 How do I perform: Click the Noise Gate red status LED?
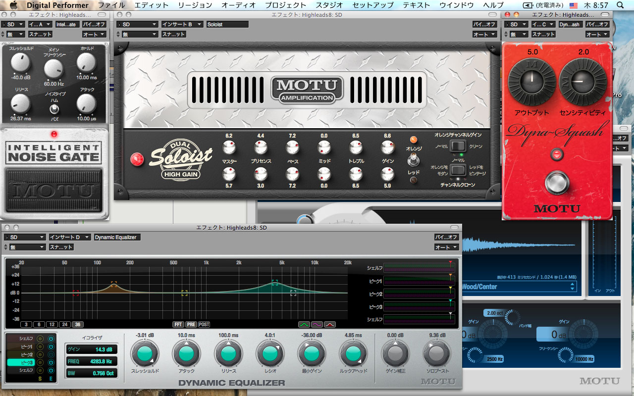coord(54,134)
